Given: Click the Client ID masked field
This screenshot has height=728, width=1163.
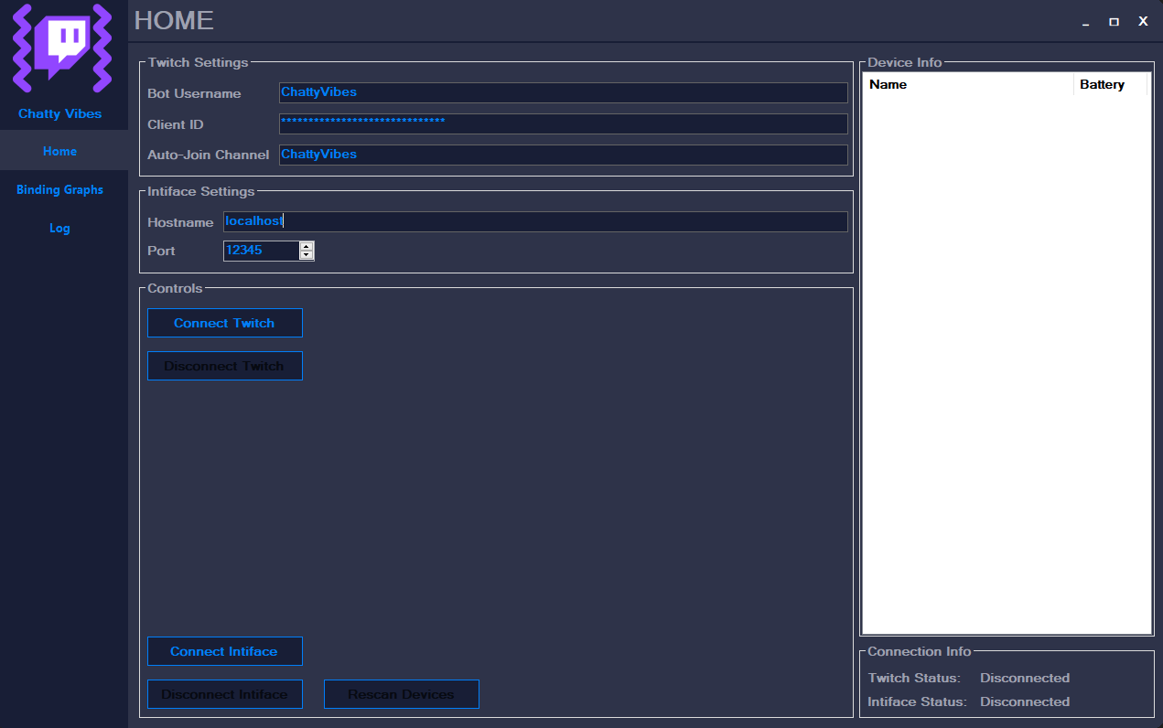Looking at the screenshot, I should 563,123.
